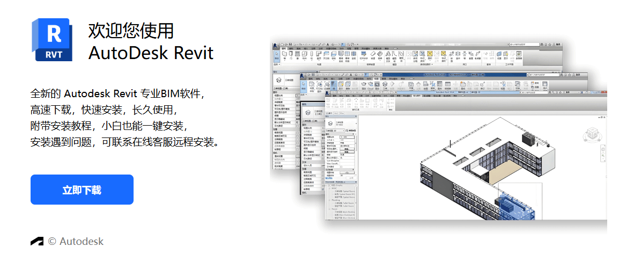Click the Modify arrow tool in topmost ribbon
Image resolution: width=619 pixels, height=261 pixels.
click(276, 54)
